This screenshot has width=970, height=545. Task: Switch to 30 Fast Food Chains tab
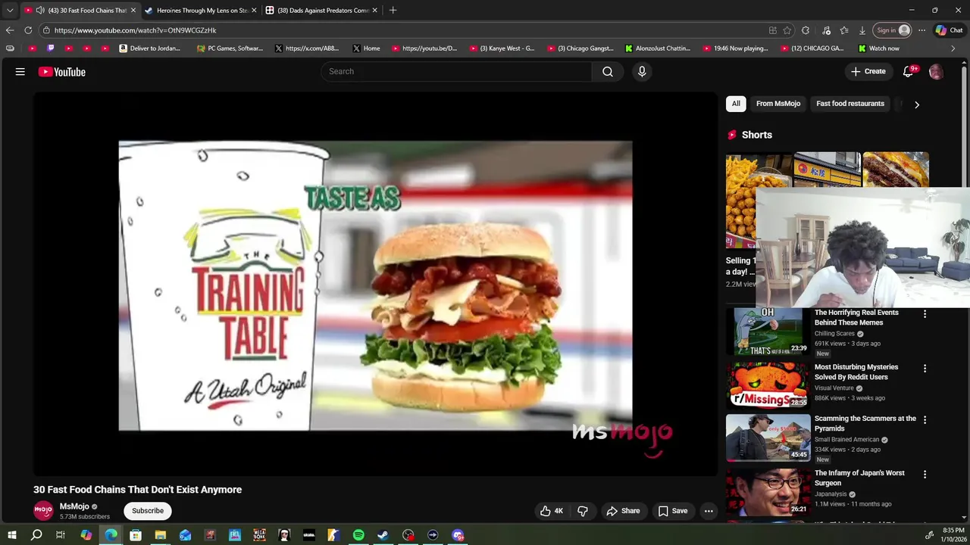click(x=80, y=11)
